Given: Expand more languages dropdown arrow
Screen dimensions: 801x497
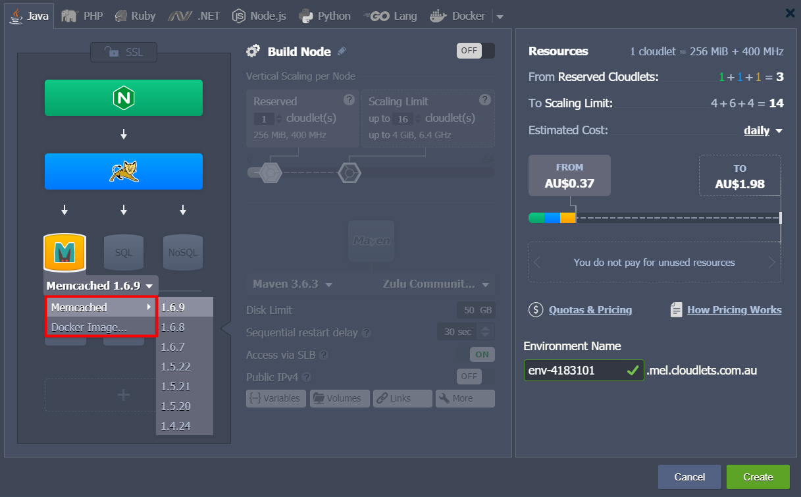Looking at the screenshot, I should click(x=499, y=16).
